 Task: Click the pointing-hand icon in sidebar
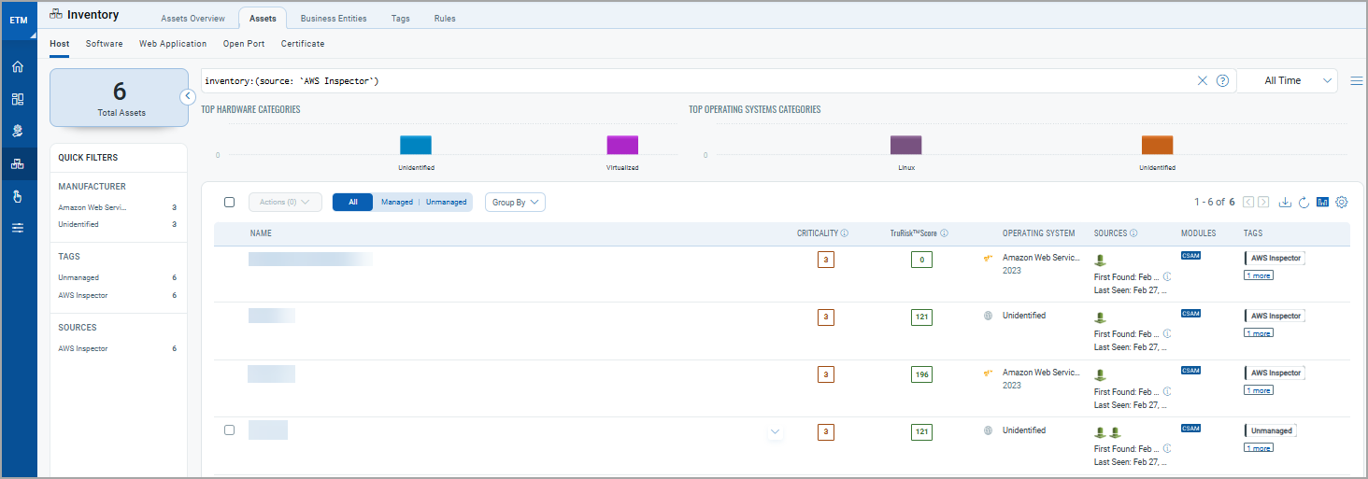point(18,196)
